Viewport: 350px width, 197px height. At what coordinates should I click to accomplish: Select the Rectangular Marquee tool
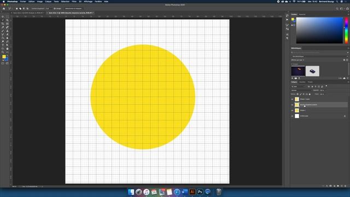pos(7,17)
